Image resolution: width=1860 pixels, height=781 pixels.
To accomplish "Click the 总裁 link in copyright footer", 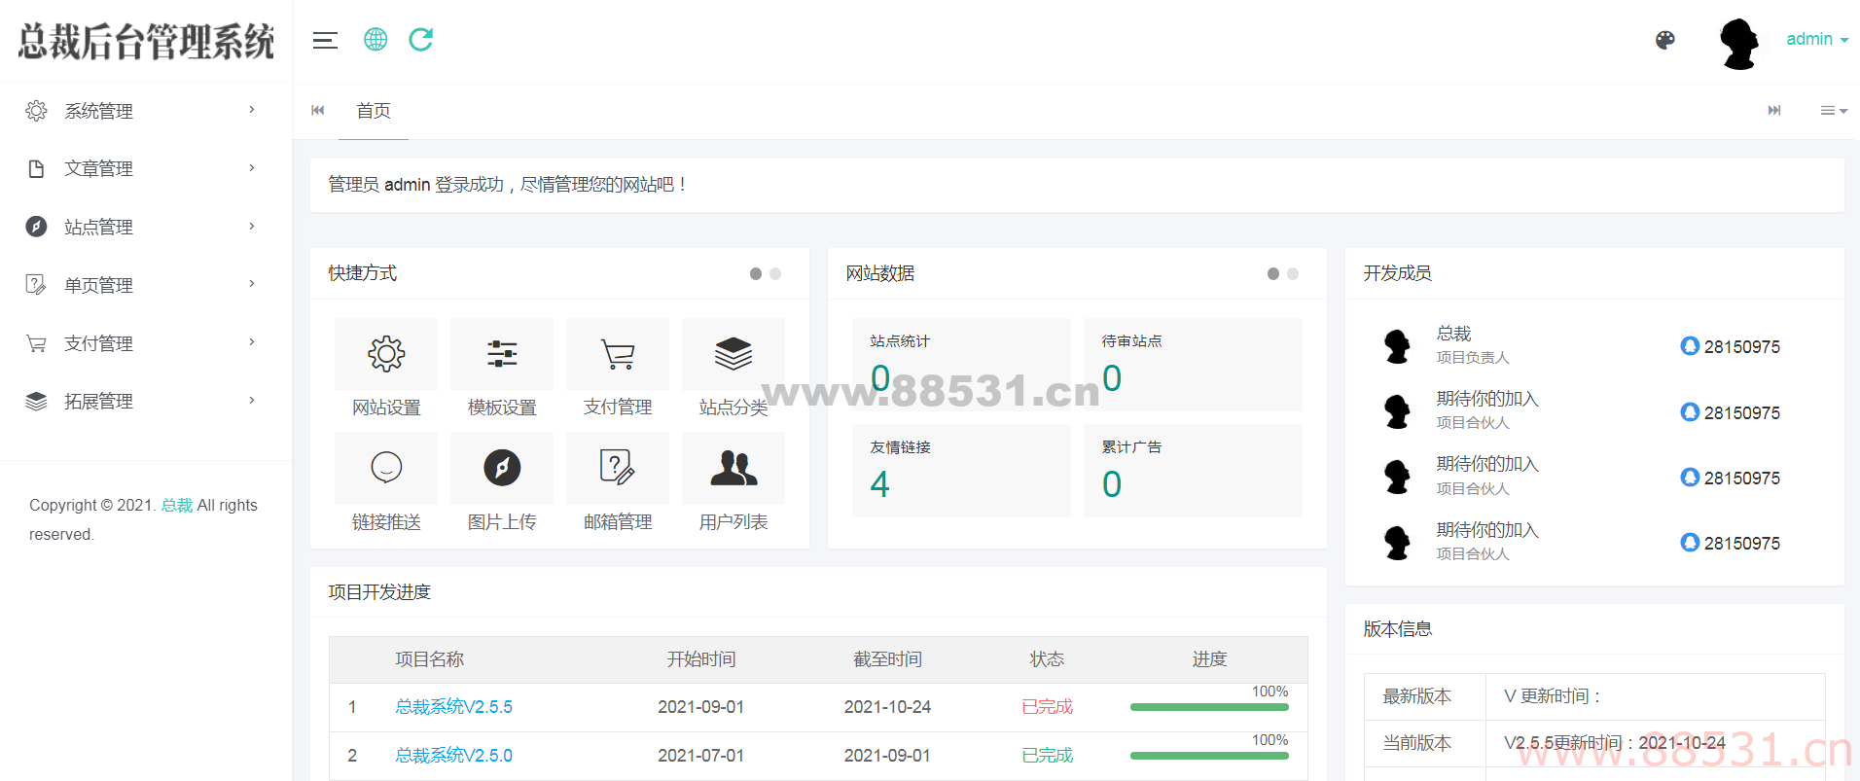I will (x=177, y=505).
